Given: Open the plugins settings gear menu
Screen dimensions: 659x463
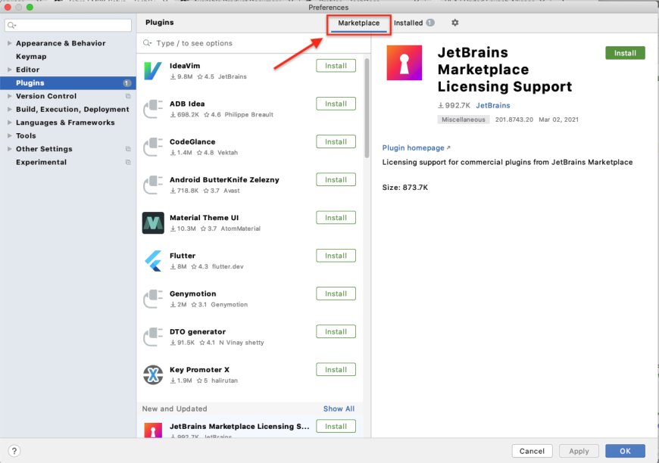Looking at the screenshot, I should pos(454,23).
